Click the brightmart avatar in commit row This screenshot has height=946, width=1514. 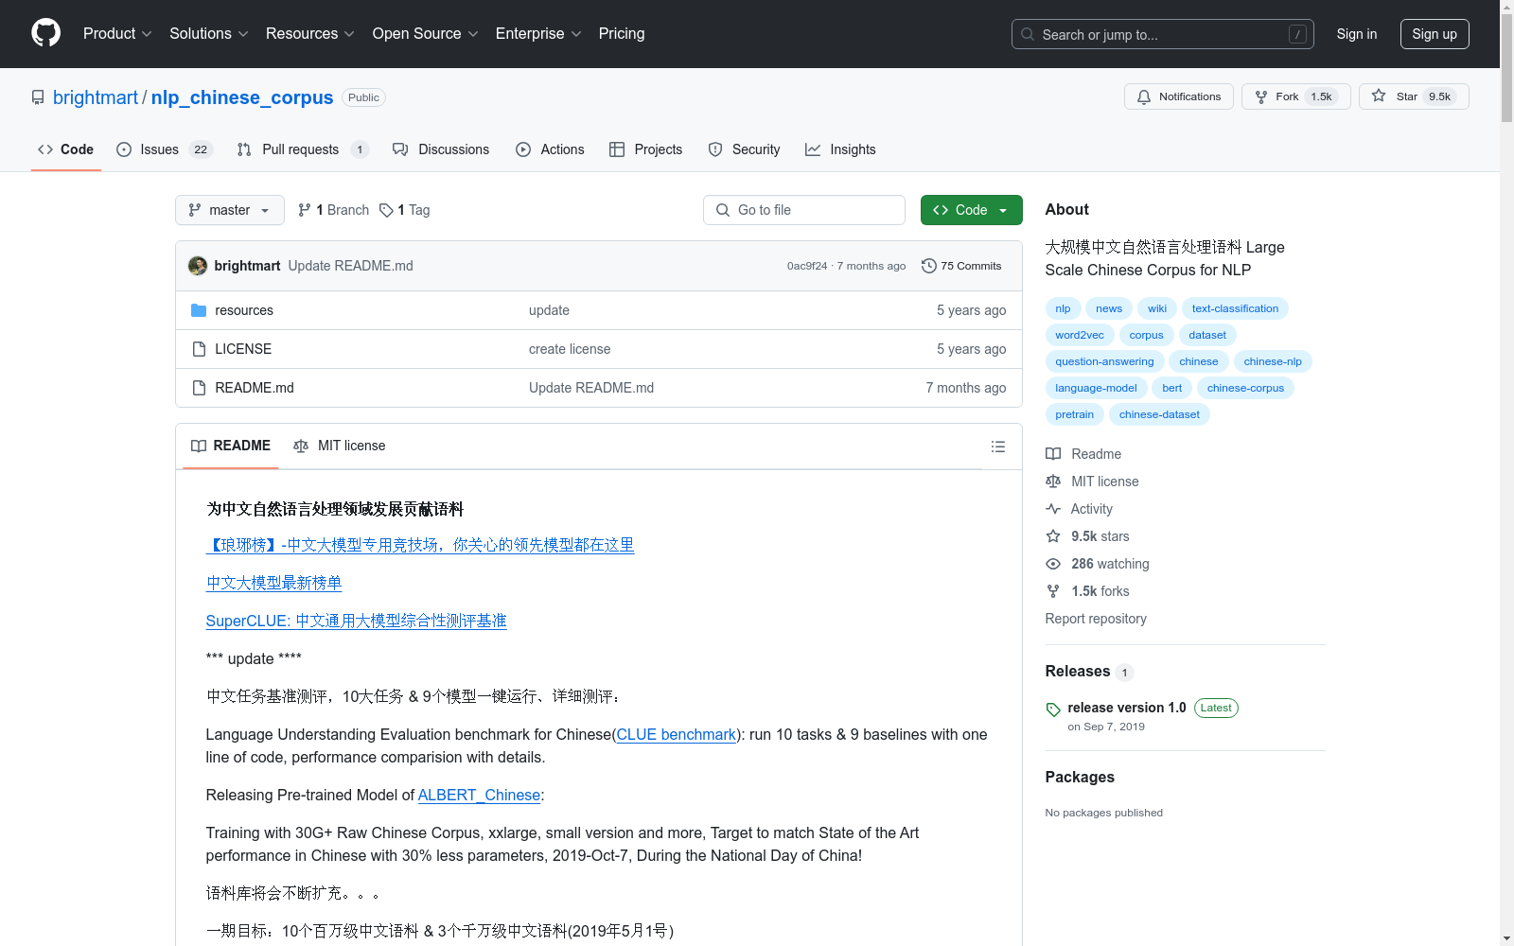(198, 266)
